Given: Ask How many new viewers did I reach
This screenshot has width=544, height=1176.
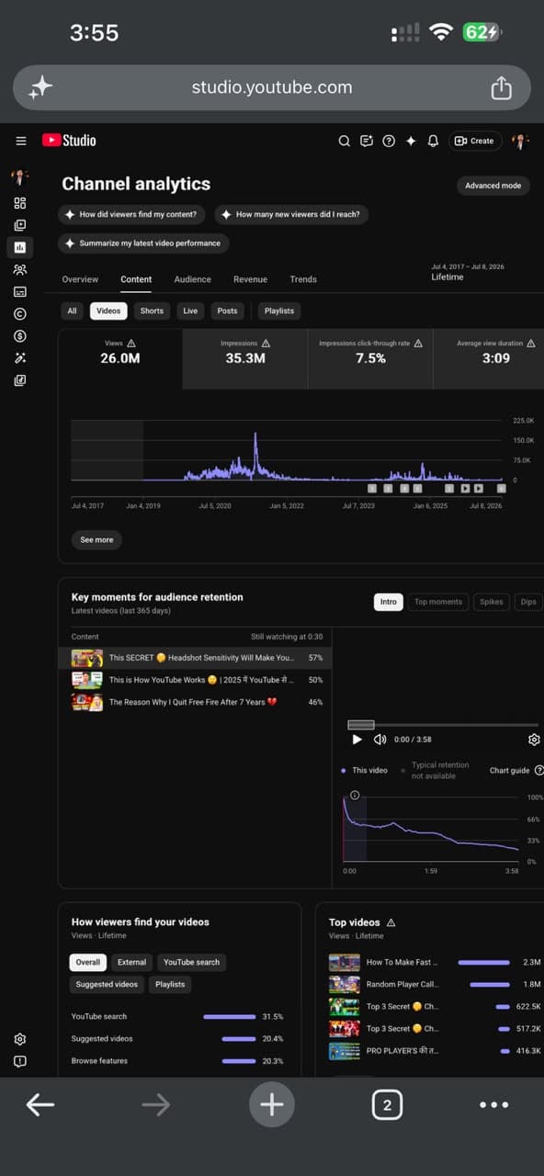Looking at the screenshot, I should pos(292,214).
